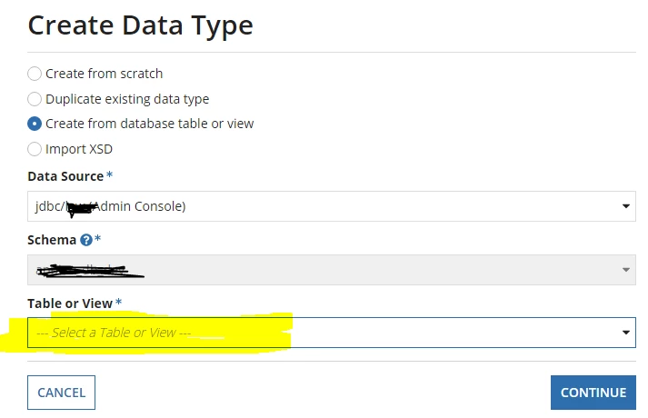
Task: Click the jdbc Admin Console data source field
Action: (332, 206)
